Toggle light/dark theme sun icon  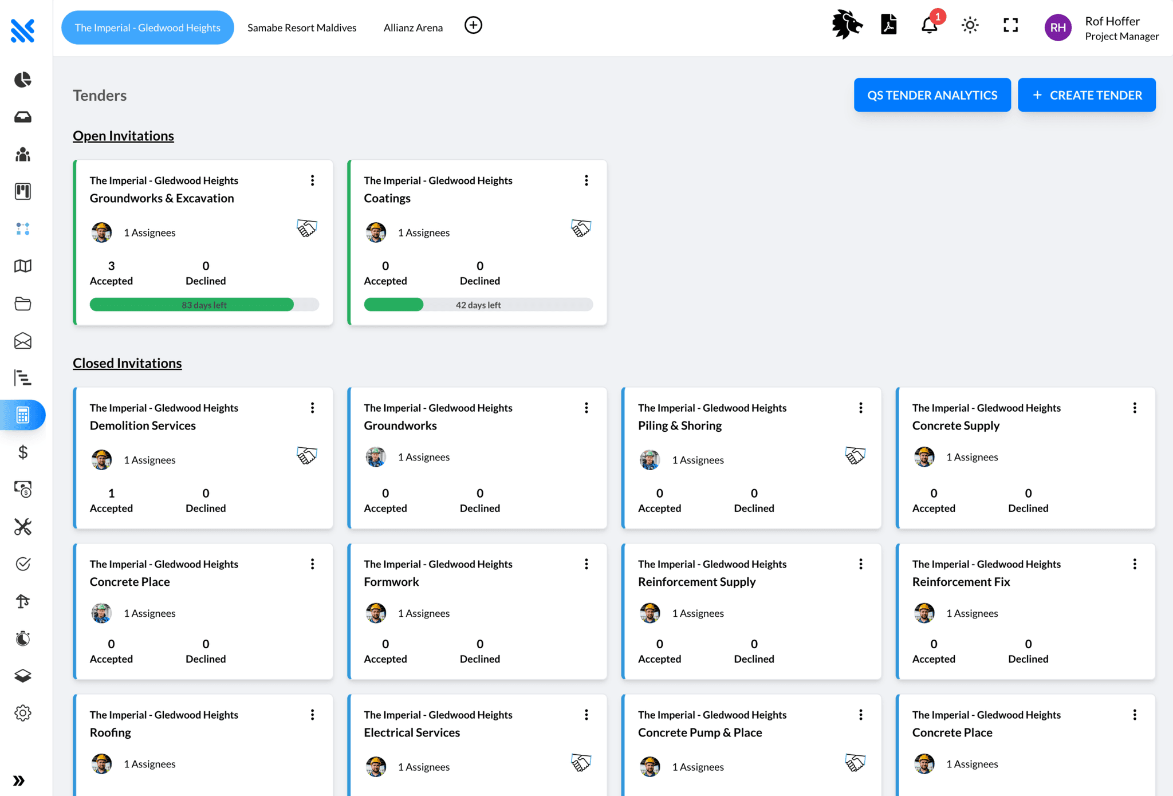(x=970, y=25)
